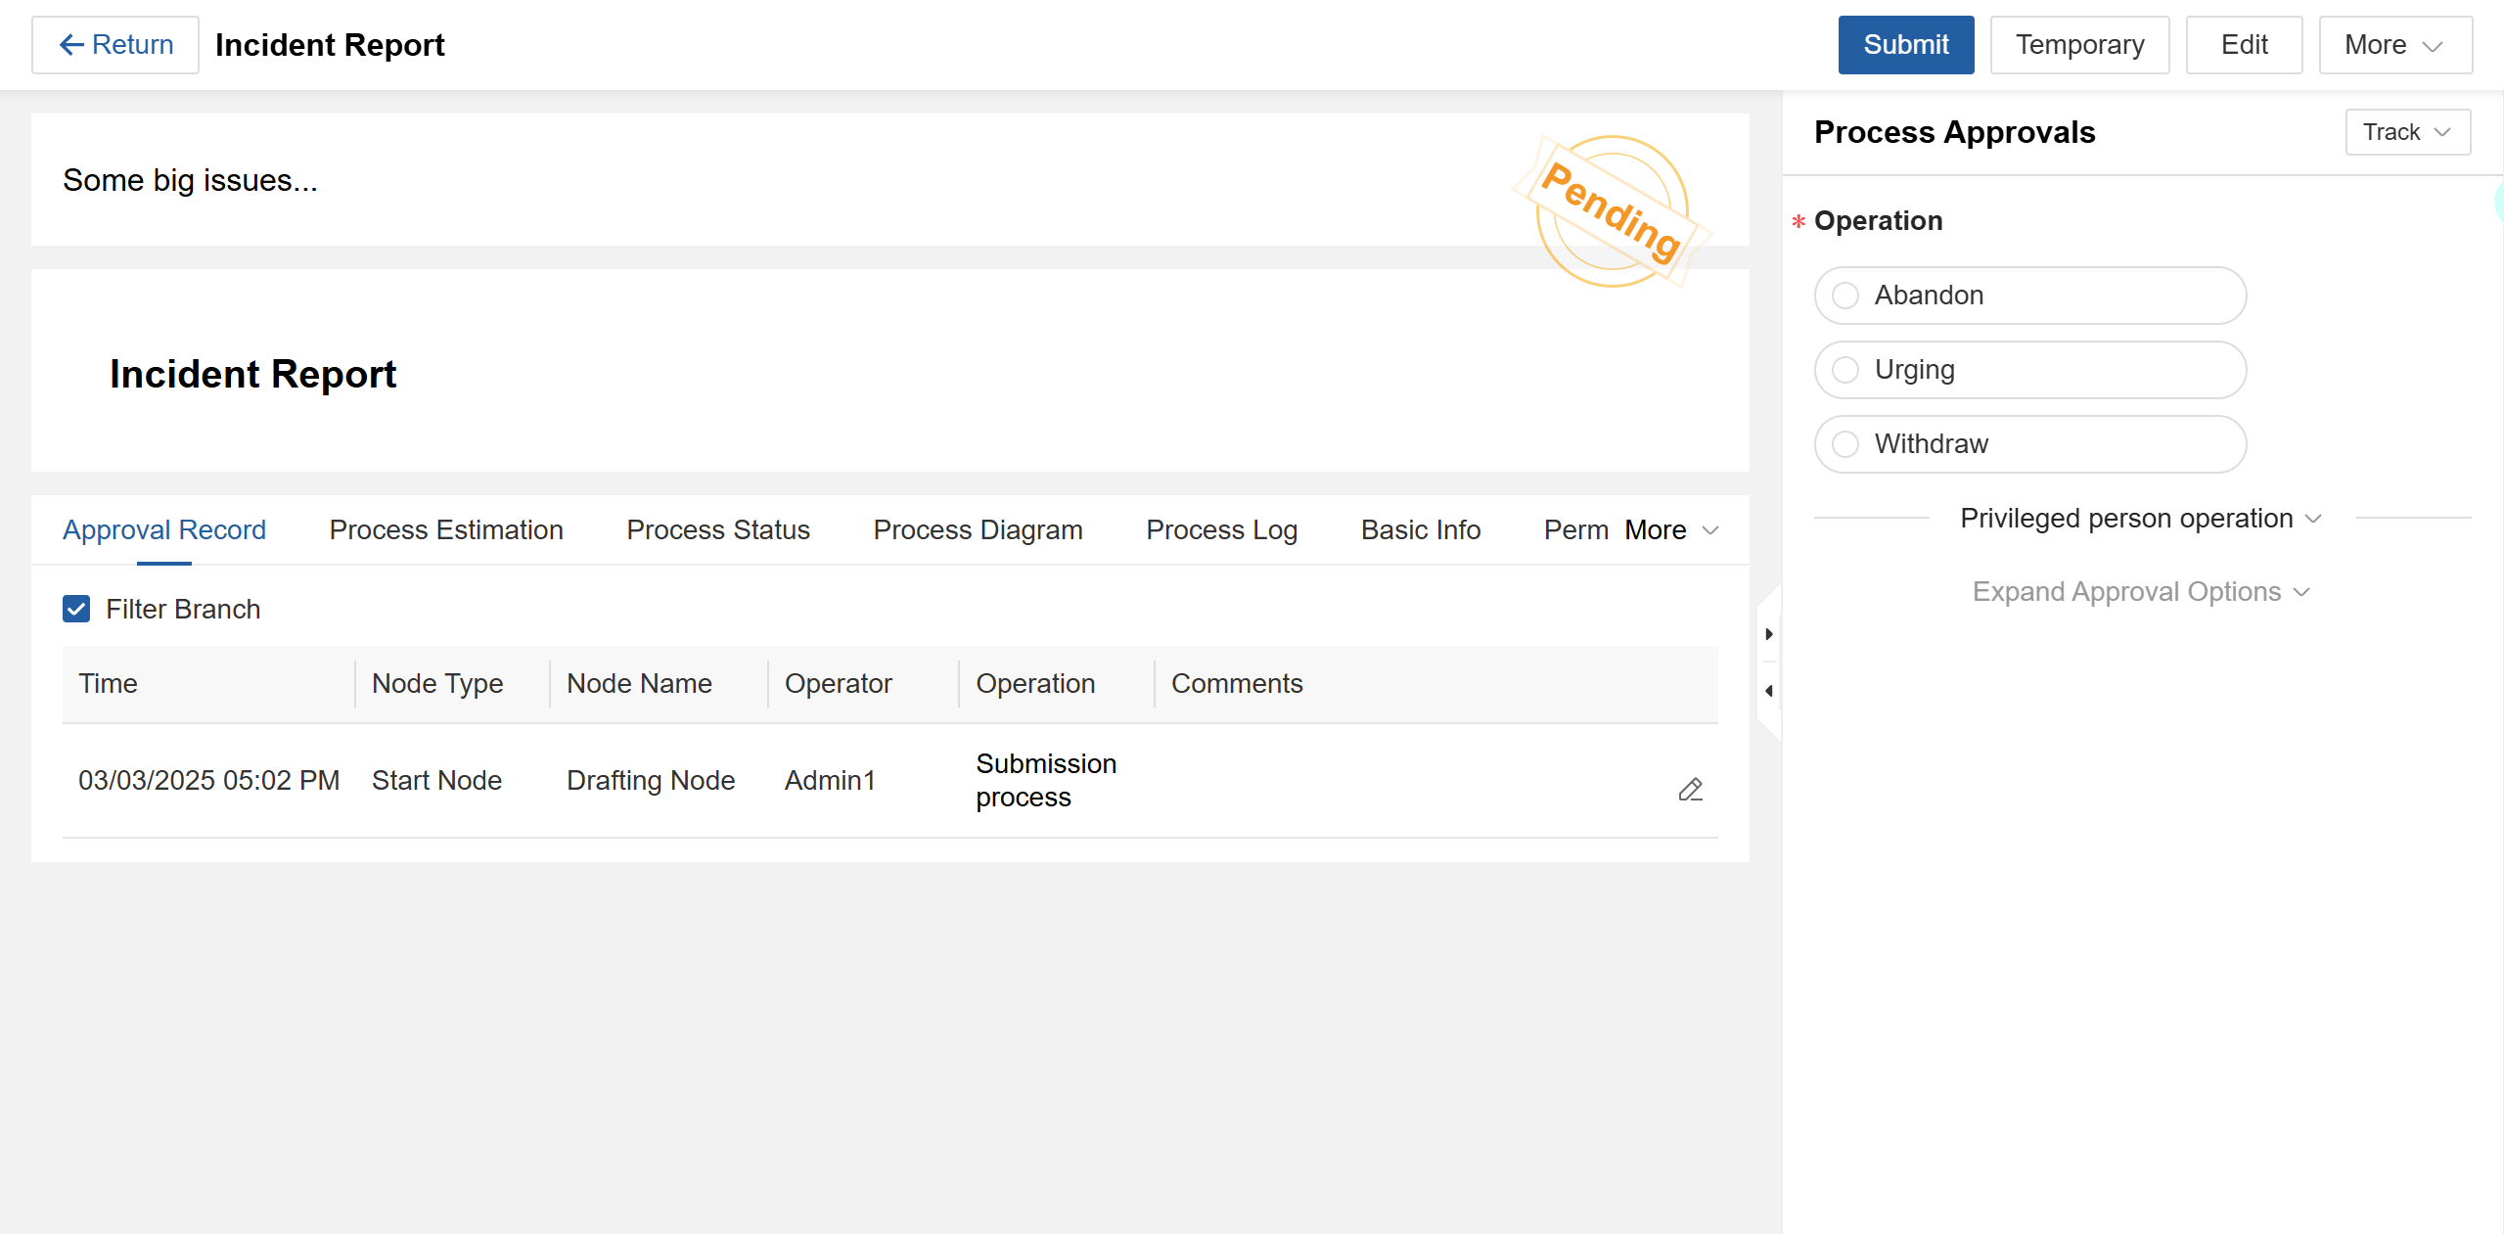Viewport: 2504px width, 1234px height.
Task: Select the Abandon radio option
Action: [1845, 296]
